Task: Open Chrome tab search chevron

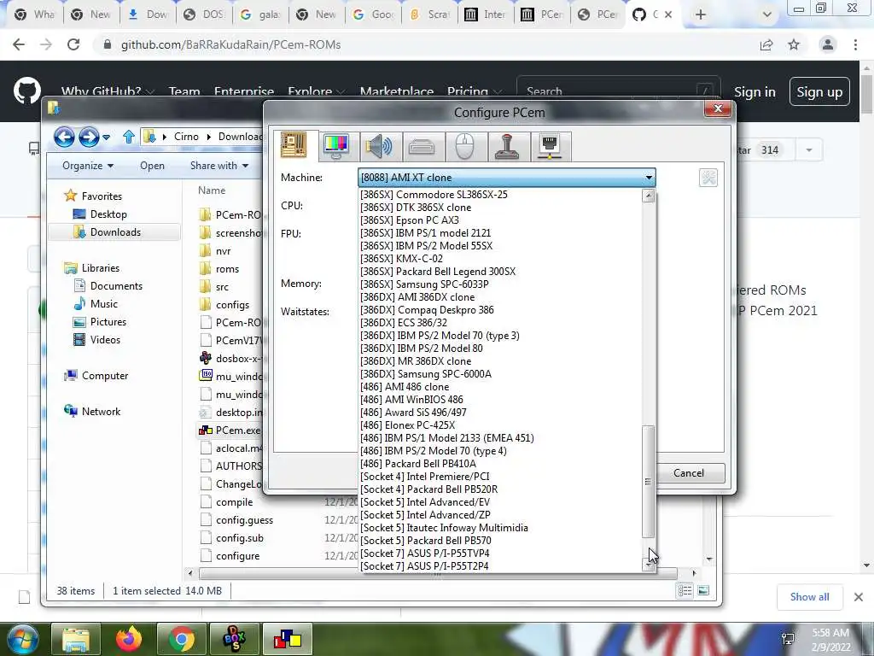Action: (767, 15)
